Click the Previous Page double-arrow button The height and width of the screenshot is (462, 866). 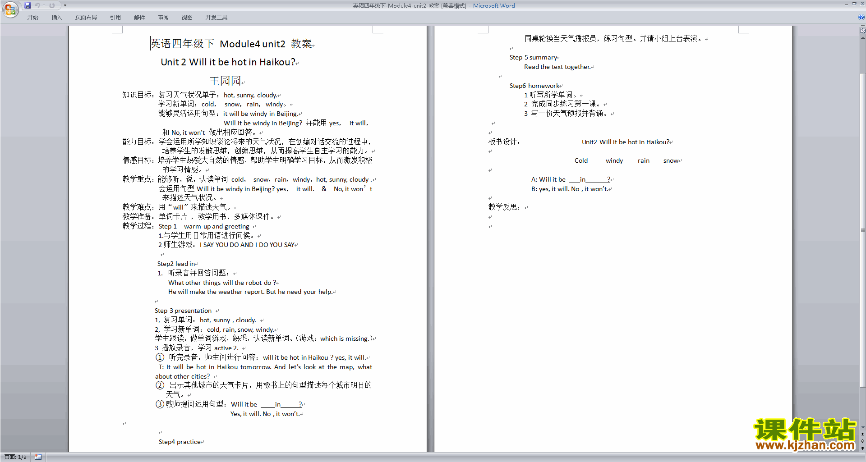pyautogui.click(x=862, y=435)
